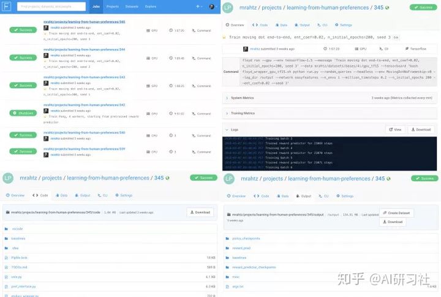Open the user avatar menu in navbar

pos(213,7)
